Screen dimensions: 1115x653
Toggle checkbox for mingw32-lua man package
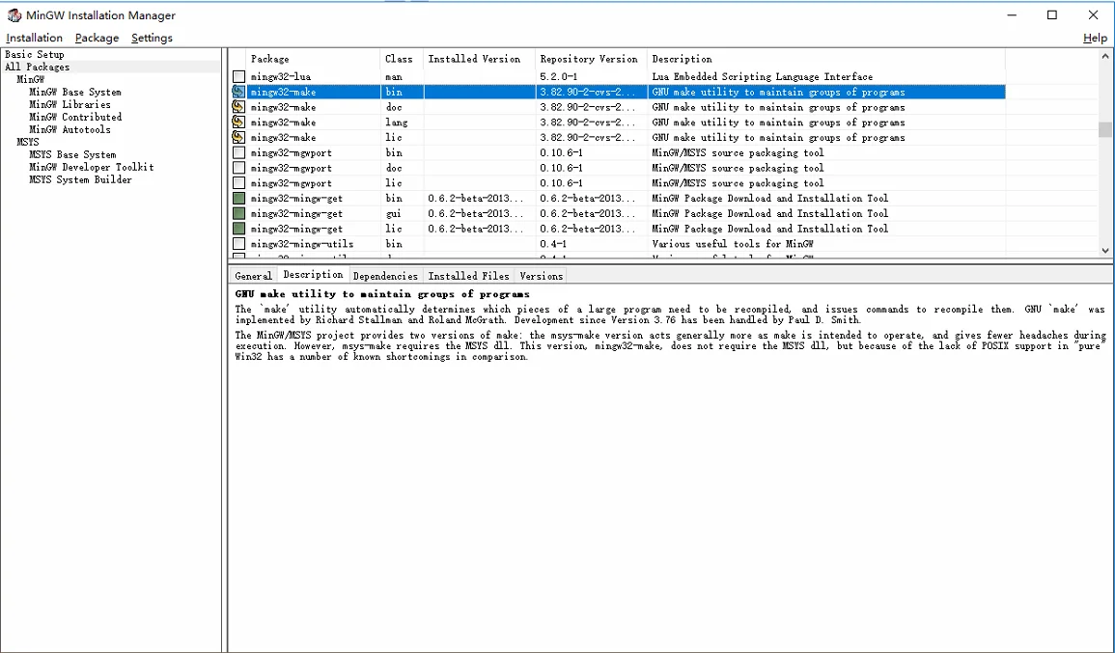pyautogui.click(x=239, y=77)
